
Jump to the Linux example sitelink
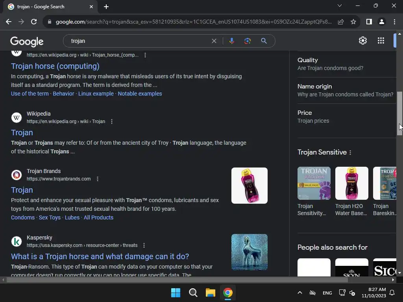96,94
